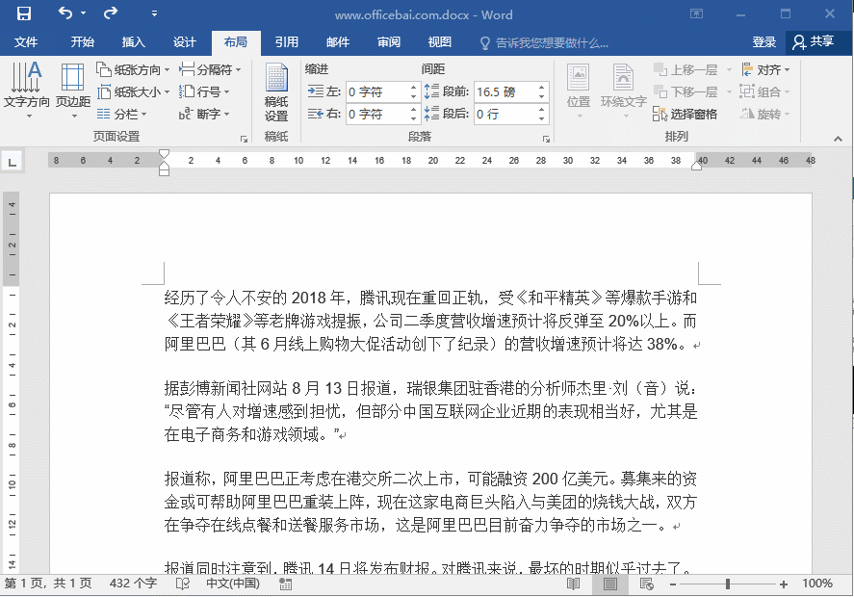Image resolution: width=854 pixels, height=597 pixels.
Task: Click the 段后 spacing after field
Action: (505, 115)
